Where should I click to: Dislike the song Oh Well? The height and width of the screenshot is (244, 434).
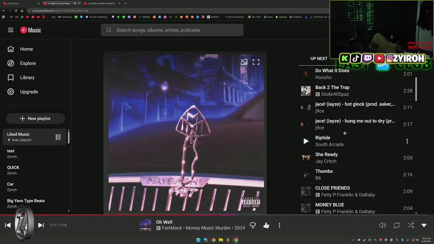(253, 225)
